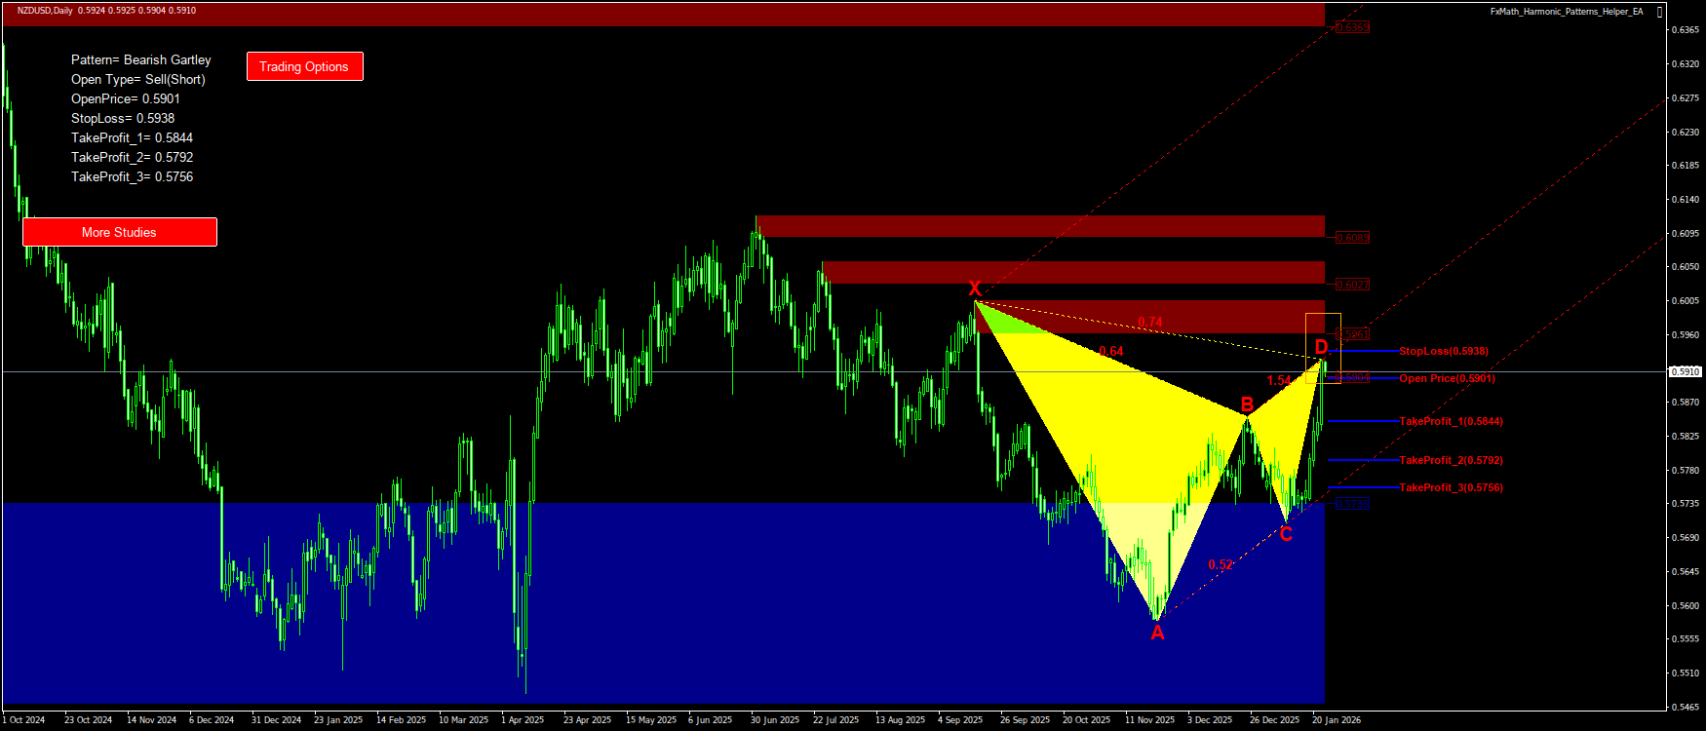Click the TakeProfit_1= 0.5844 info line

coord(133,138)
